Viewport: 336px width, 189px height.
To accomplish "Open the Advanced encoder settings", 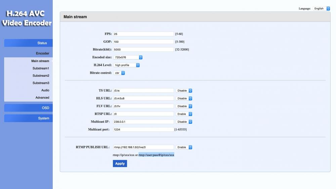I will point(42,98).
